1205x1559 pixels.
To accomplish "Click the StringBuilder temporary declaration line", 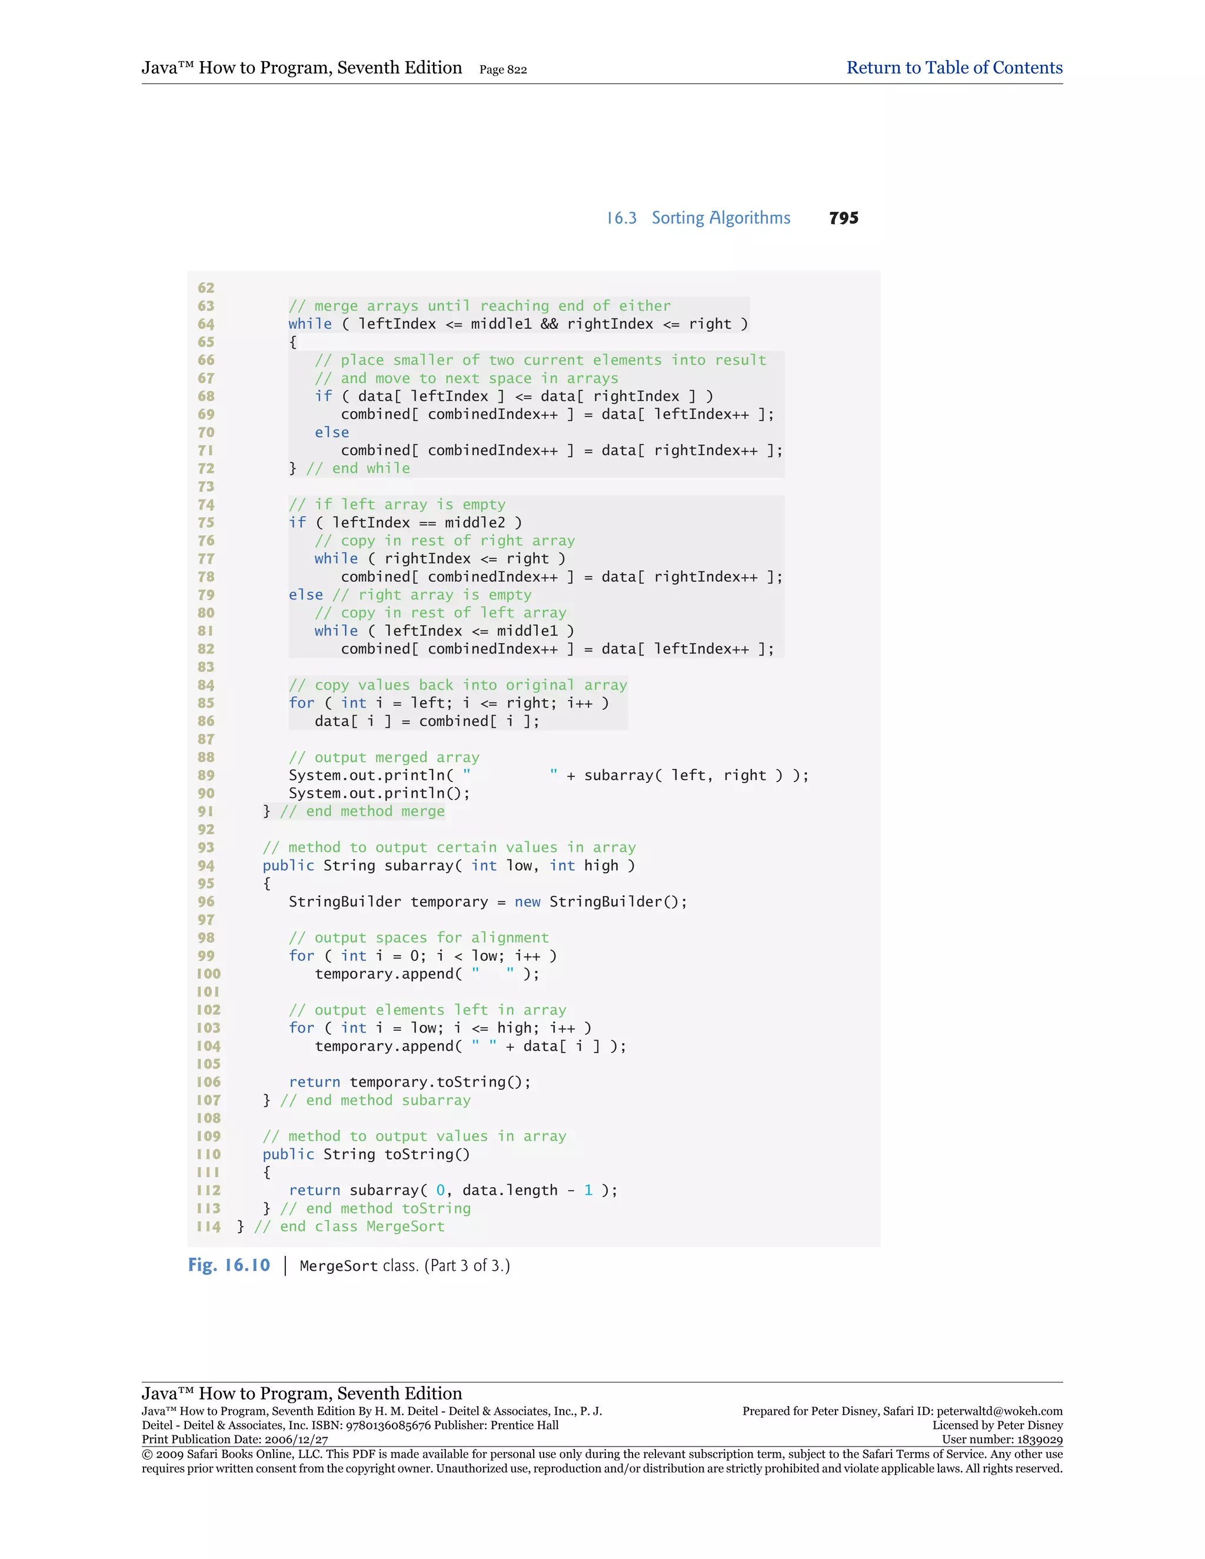I will 488,901.
